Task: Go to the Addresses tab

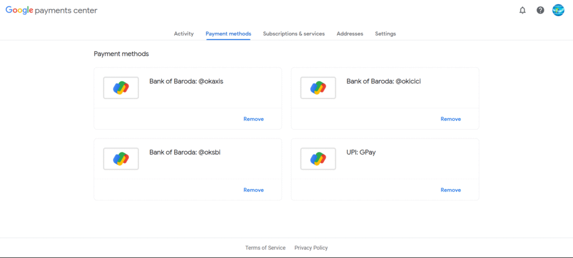Action: click(x=350, y=34)
